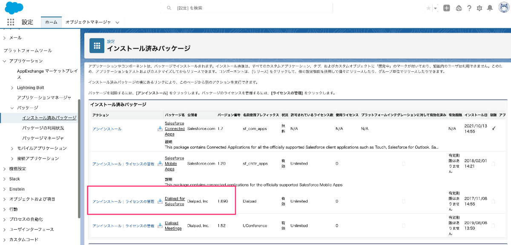Viewport: 511px width, 245px height.
Task: Toggle platform integration checkbox for Dialpad Meetings
Action: pos(403,226)
